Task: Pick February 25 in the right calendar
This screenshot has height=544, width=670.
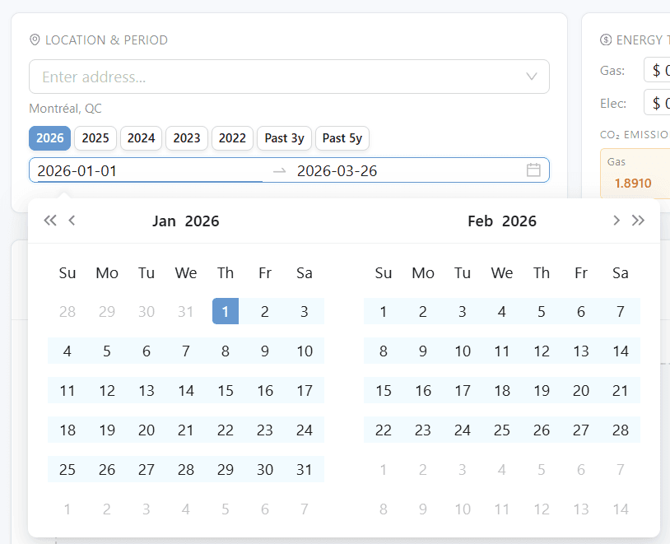Action: (x=502, y=430)
